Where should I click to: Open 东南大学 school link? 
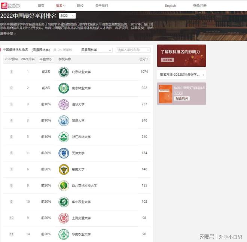(x=78, y=169)
